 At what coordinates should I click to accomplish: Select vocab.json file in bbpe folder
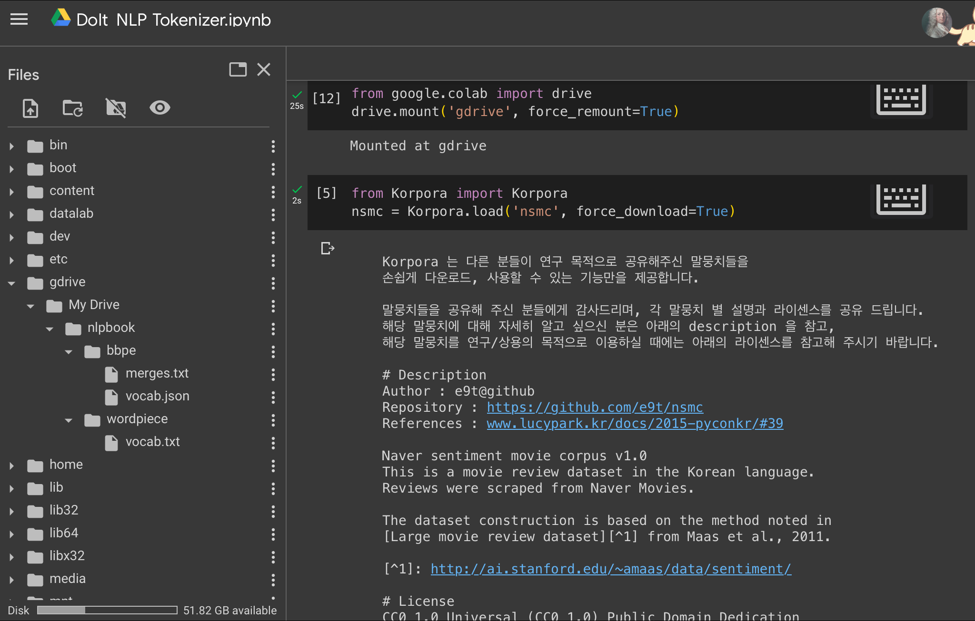pos(157,396)
